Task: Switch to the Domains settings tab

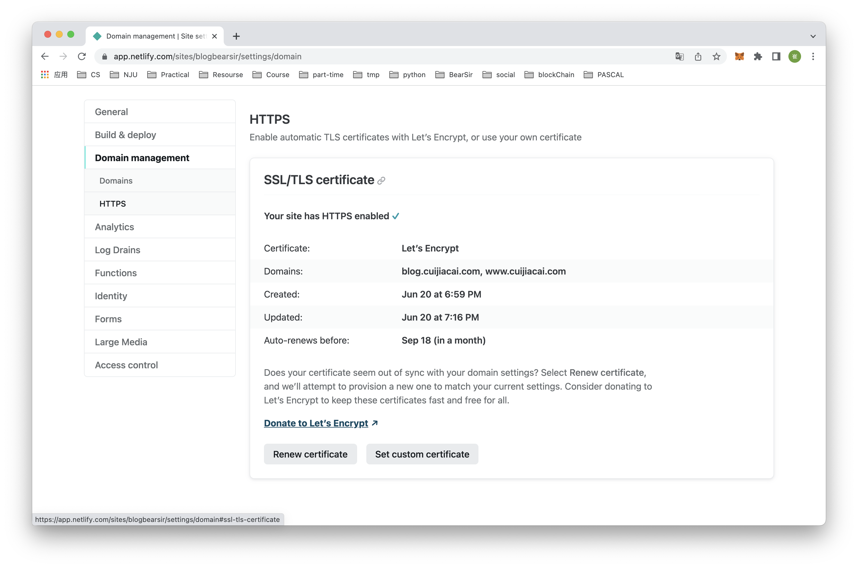Action: coord(116,180)
